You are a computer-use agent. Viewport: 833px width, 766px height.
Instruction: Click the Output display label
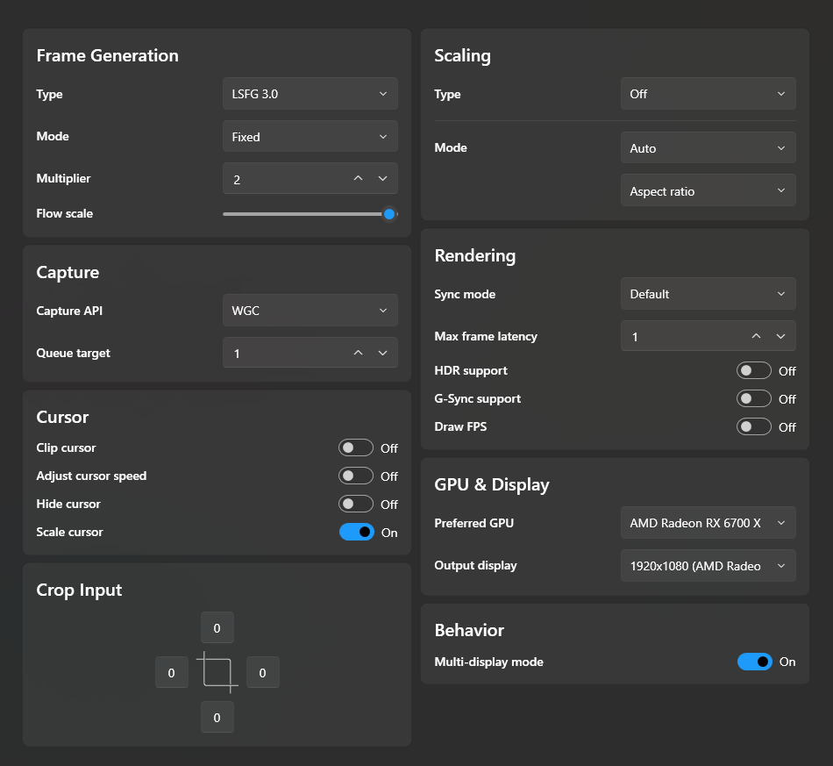[475, 566]
